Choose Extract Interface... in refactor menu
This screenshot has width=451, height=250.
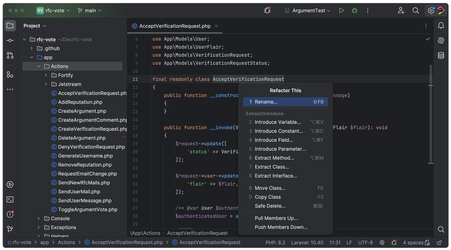click(x=285, y=176)
